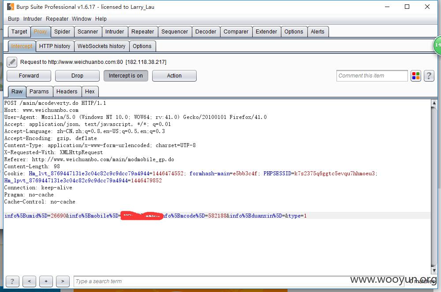Click the help question mark beside comment field
Viewport: 441px width, 292px height.
pos(429,76)
